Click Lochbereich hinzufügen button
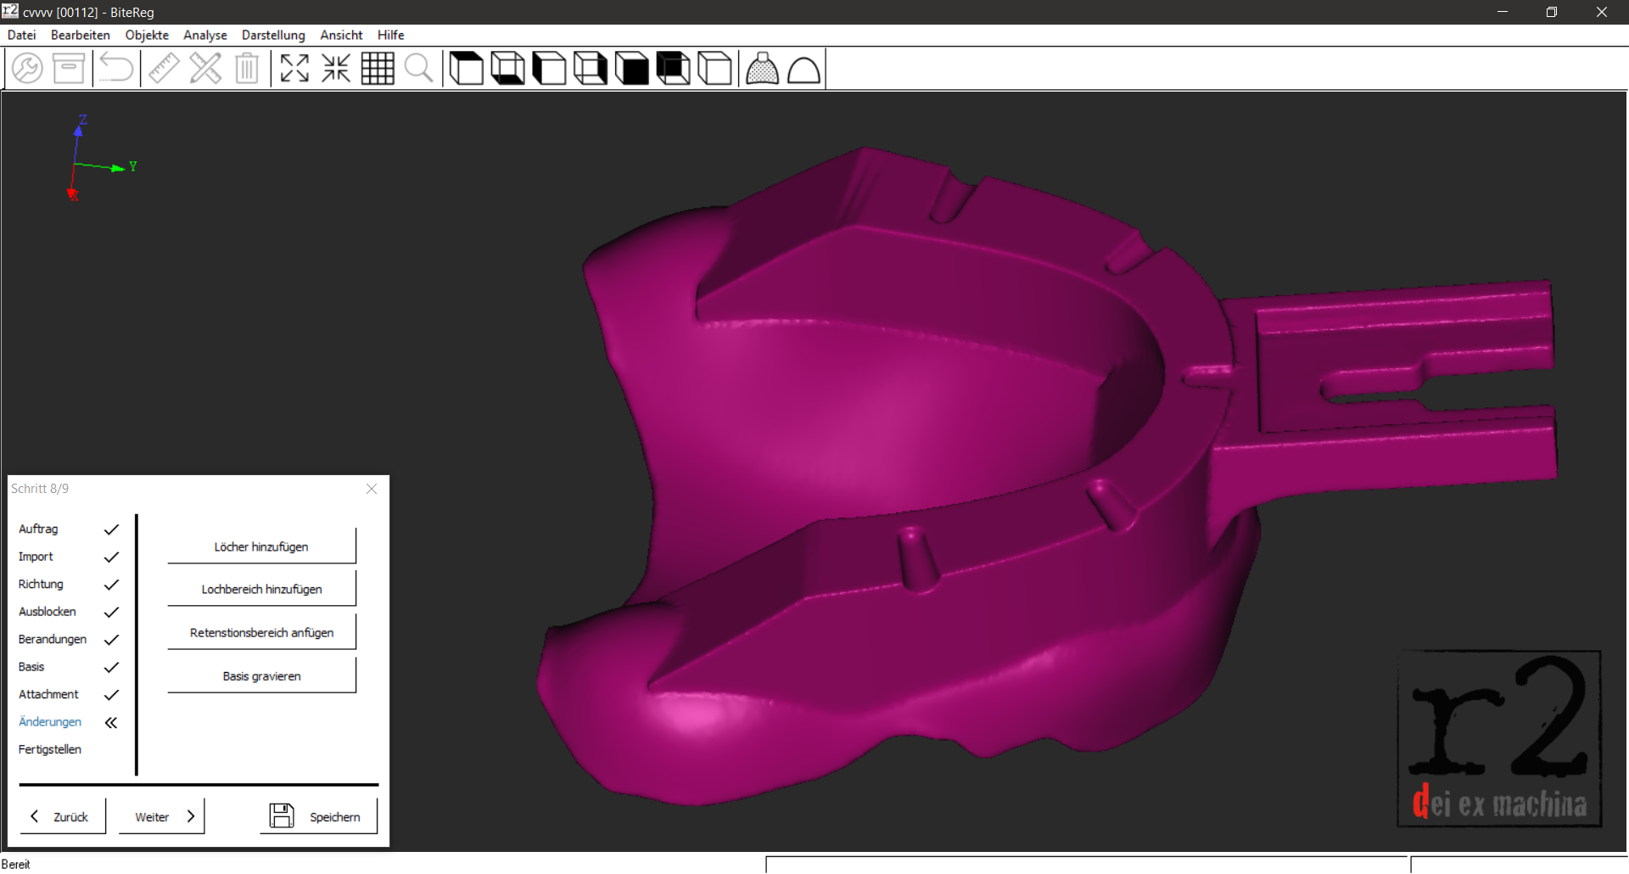 coord(261,589)
